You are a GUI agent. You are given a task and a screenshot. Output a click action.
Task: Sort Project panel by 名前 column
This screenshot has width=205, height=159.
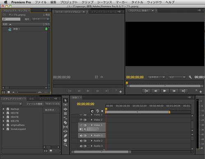5,24
